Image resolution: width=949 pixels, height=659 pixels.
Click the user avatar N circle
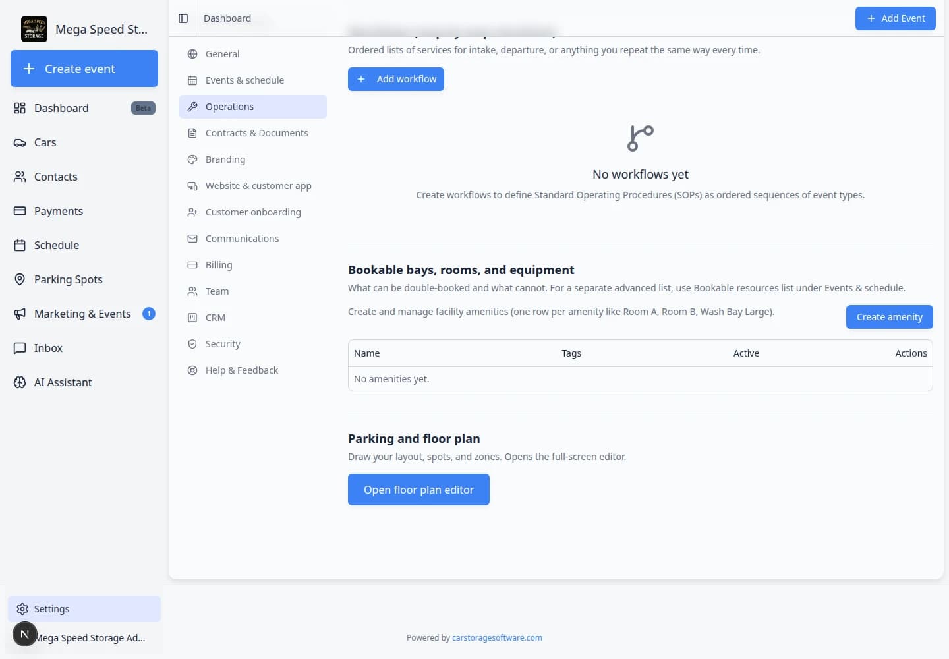click(25, 634)
